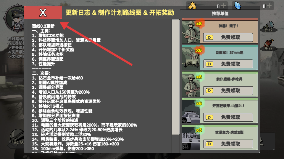Screen dimensions: 284x159
Task: Claim free 开荒轻装甲-山猫2L unit
Action: click(228, 117)
